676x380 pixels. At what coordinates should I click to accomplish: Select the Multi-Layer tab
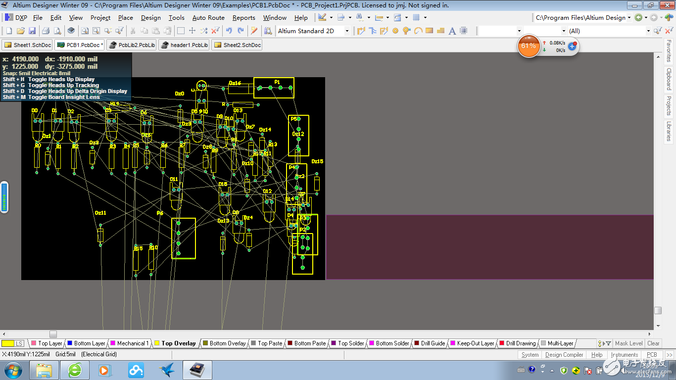[557, 343]
